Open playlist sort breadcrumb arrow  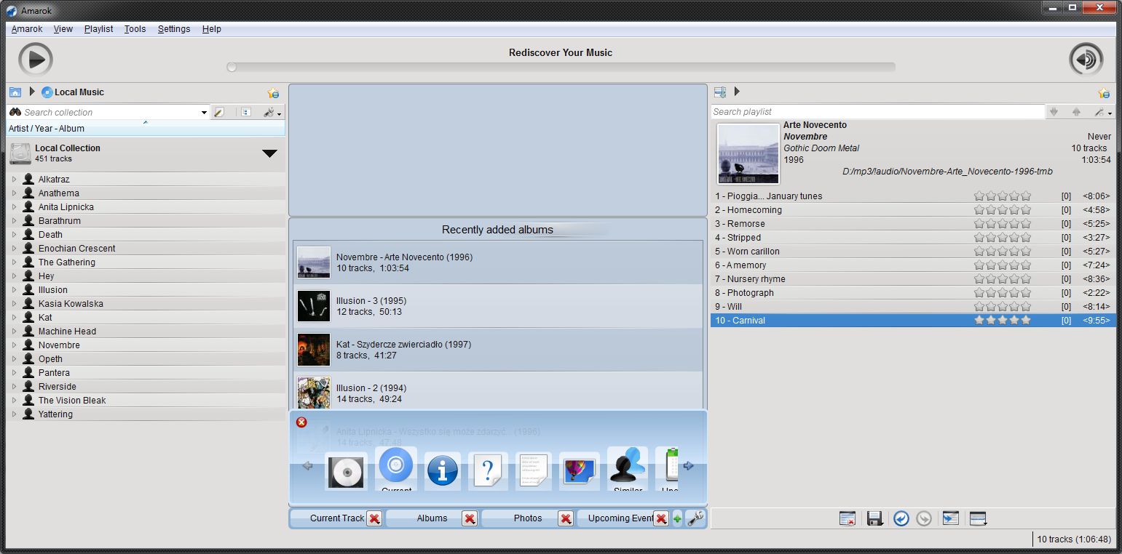pyautogui.click(x=737, y=92)
